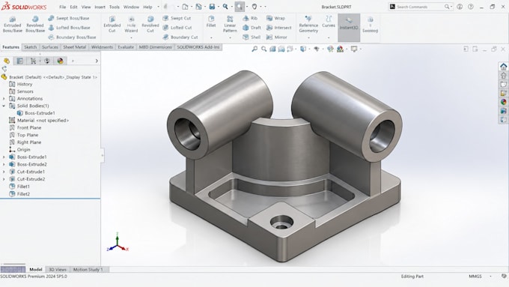Open the File menu
The width and height of the screenshot is (509, 287).
click(x=63, y=7)
